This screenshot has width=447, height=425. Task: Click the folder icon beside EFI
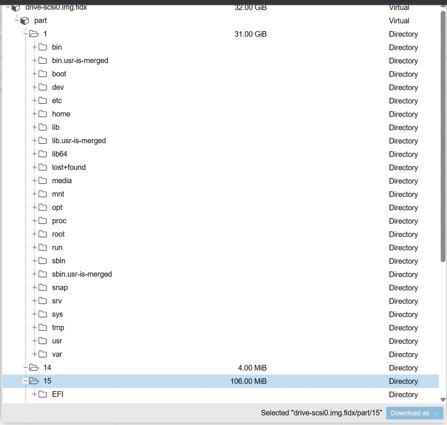pyautogui.click(x=43, y=394)
